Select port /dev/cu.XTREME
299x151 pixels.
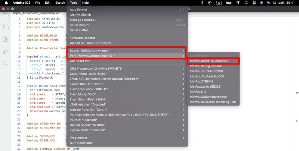(213, 81)
